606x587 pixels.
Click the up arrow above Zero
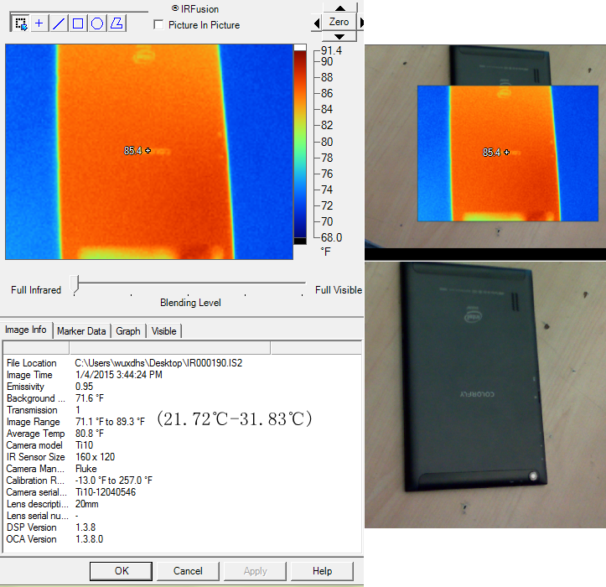tap(339, 8)
